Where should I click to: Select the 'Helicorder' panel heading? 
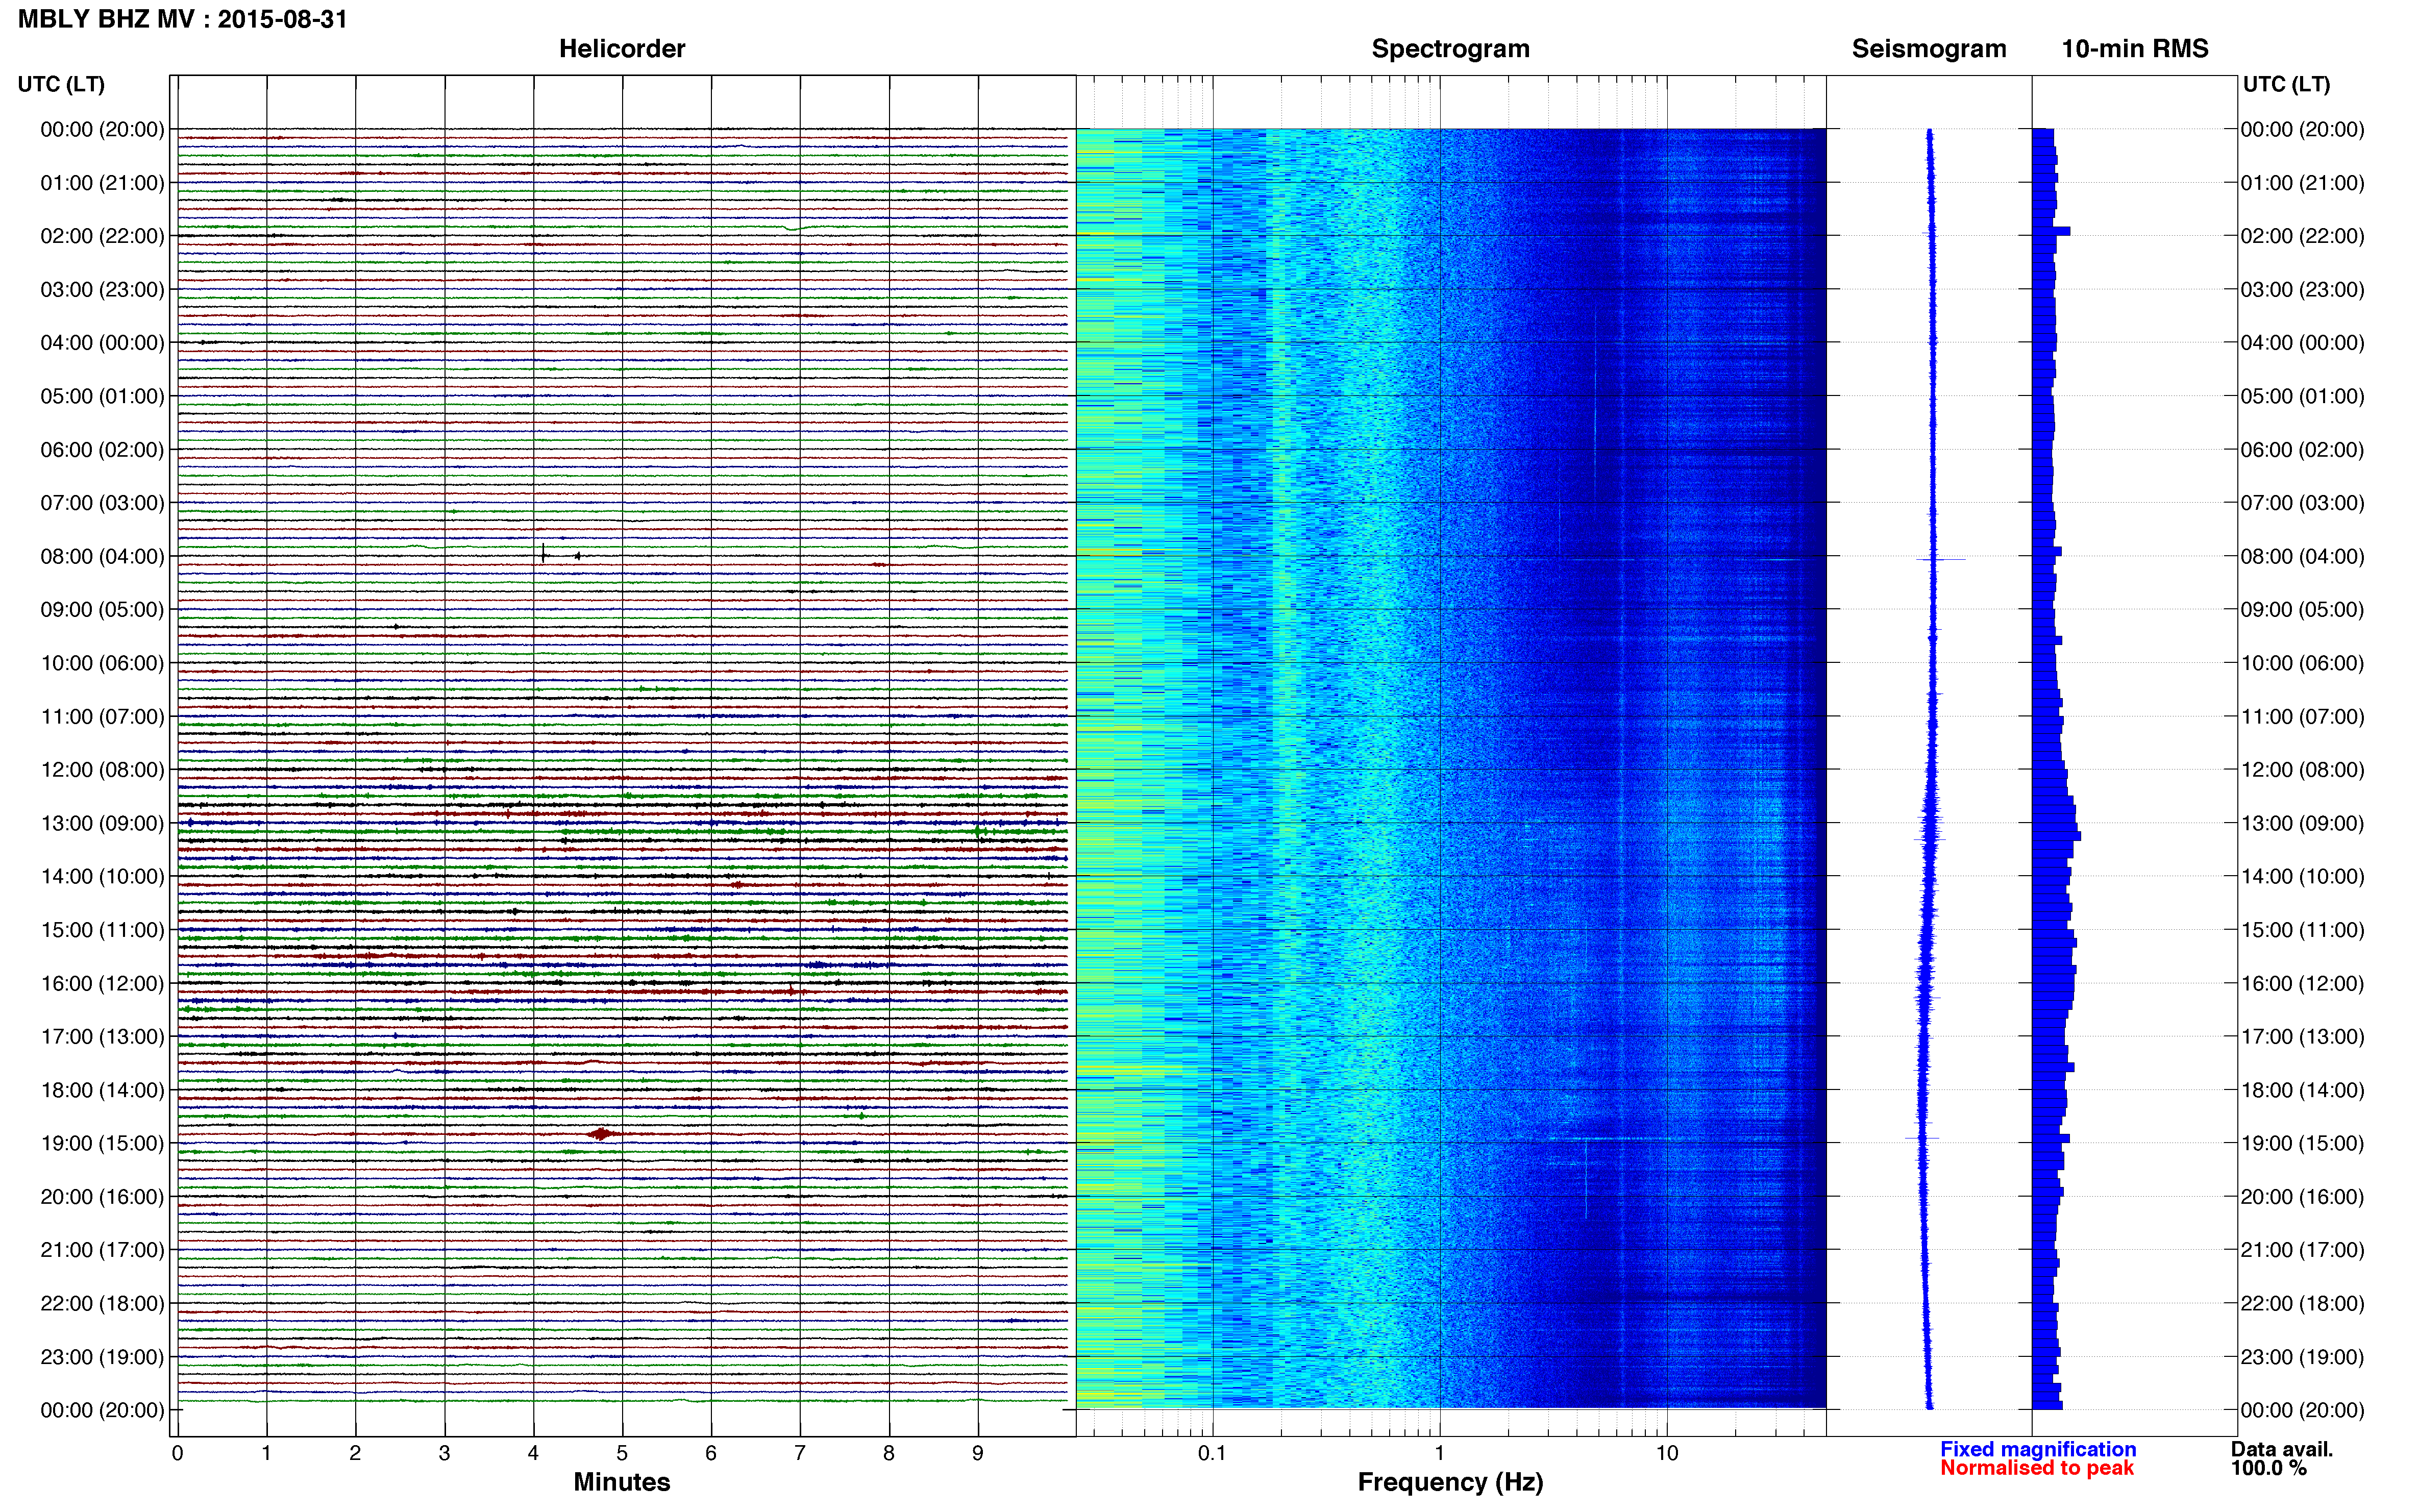click(622, 49)
